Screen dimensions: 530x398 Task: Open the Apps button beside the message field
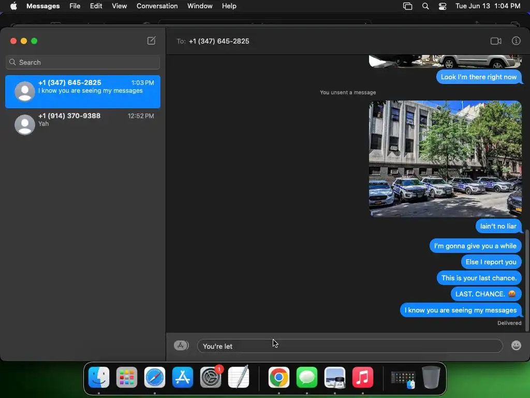click(181, 346)
